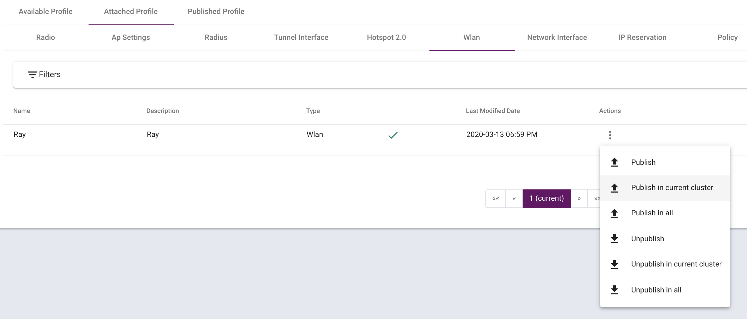The width and height of the screenshot is (747, 319).
Task: Choose Unpublish in all from menu
Action: tap(656, 290)
